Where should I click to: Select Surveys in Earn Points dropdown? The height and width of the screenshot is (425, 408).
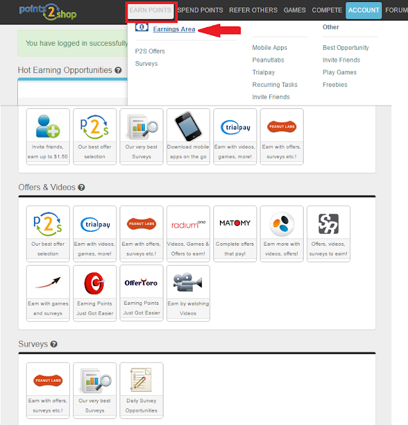click(146, 64)
